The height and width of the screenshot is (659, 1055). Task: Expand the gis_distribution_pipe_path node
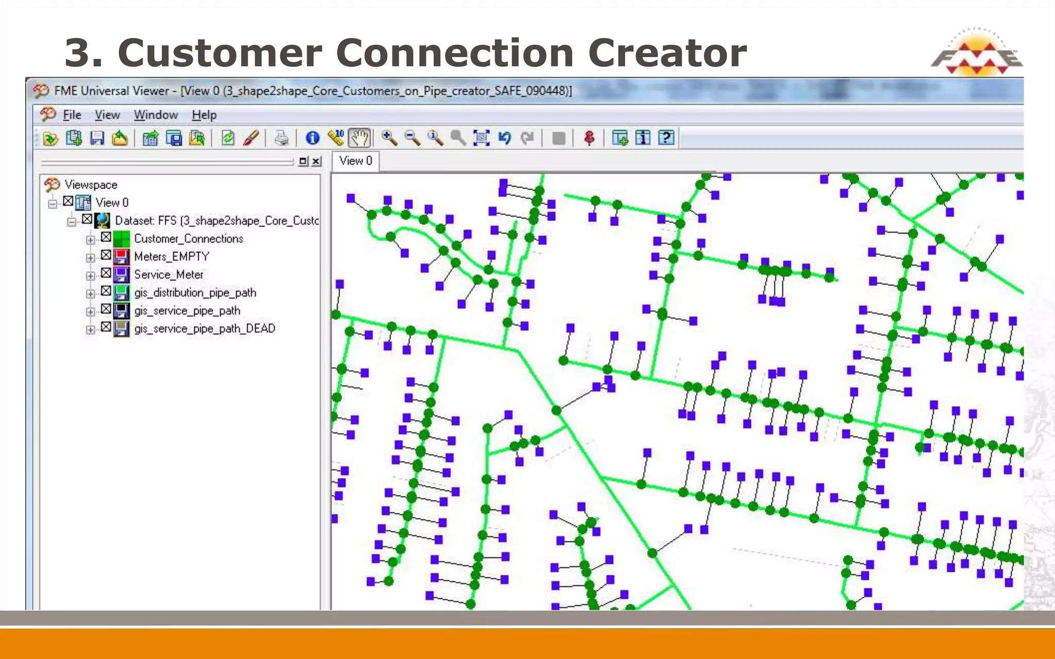click(91, 294)
